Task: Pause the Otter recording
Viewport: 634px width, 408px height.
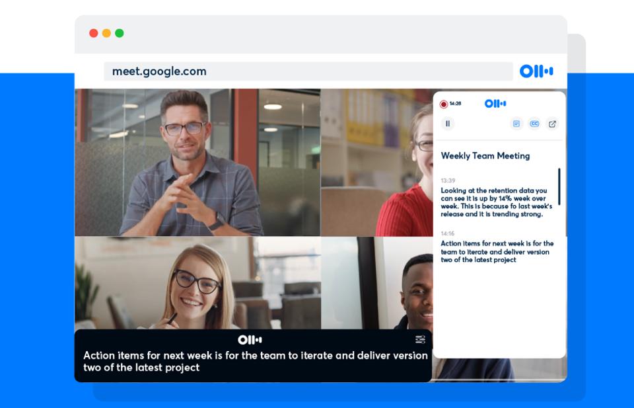Action: [448, 123]
